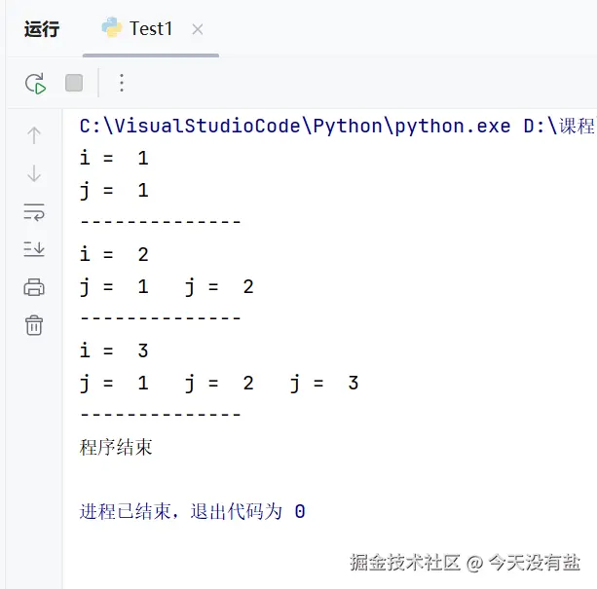Screen dimensions: 597x589
Task: Switch to the Test1 run tab
Action: point(150,29)
